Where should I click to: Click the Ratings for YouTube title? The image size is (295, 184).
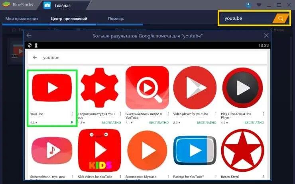click(189, 177)
